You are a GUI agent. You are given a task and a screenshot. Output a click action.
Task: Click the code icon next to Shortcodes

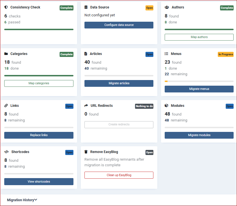click(6, 152)
